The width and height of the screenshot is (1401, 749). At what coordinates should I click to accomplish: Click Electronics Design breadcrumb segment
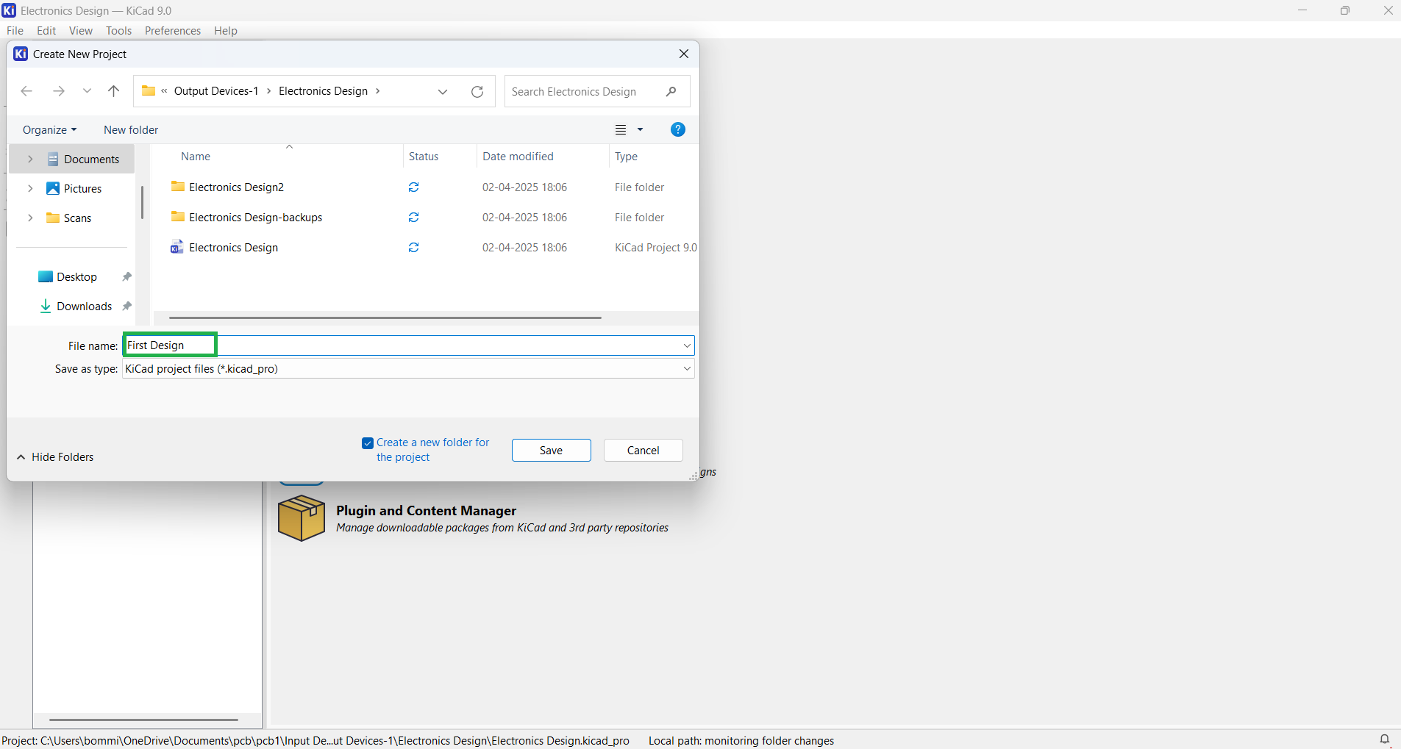[x=323, y=91]
